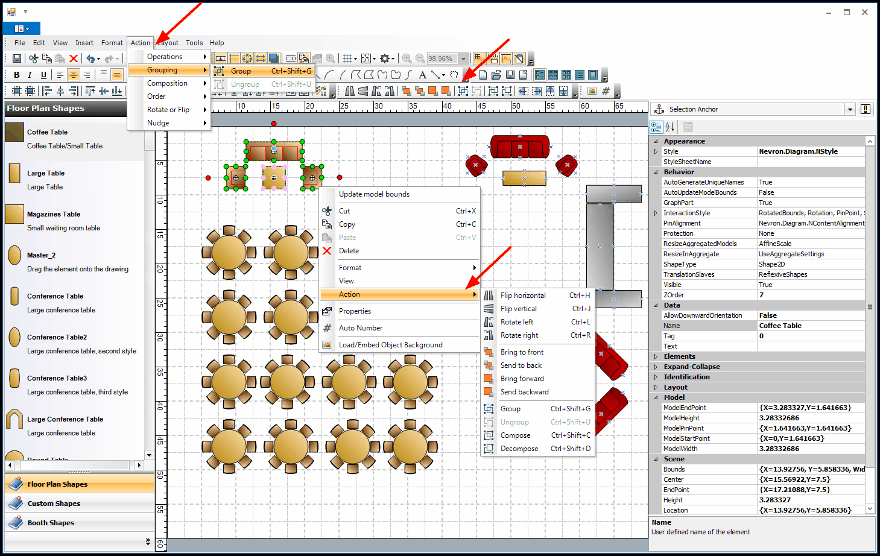880x556 pixels.
Task: Click the Undo arrow icon
Action: coord(90,58)
